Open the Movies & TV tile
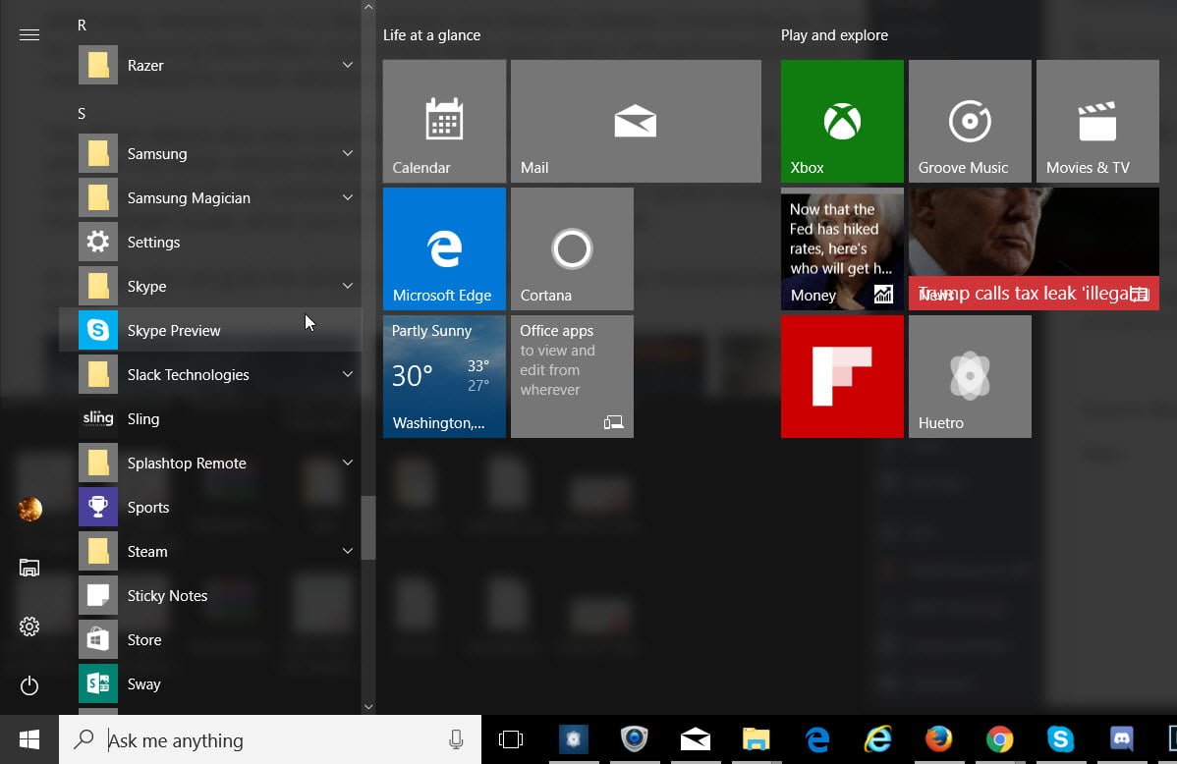Screen dimensions: 1177x764 point(1097,121)
